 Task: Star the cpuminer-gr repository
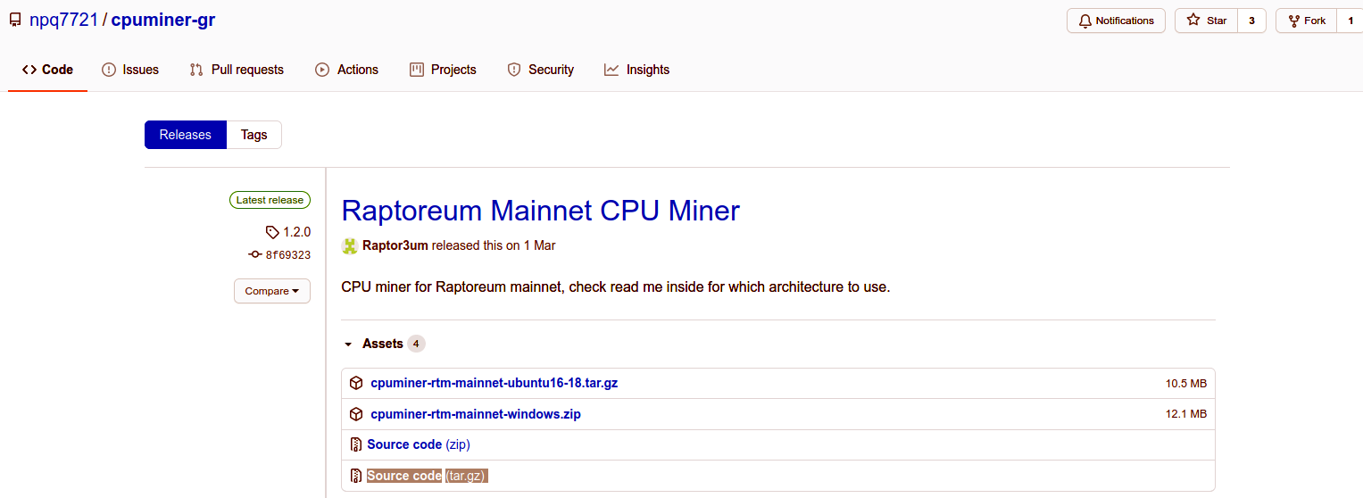[x=1207, y=21]
